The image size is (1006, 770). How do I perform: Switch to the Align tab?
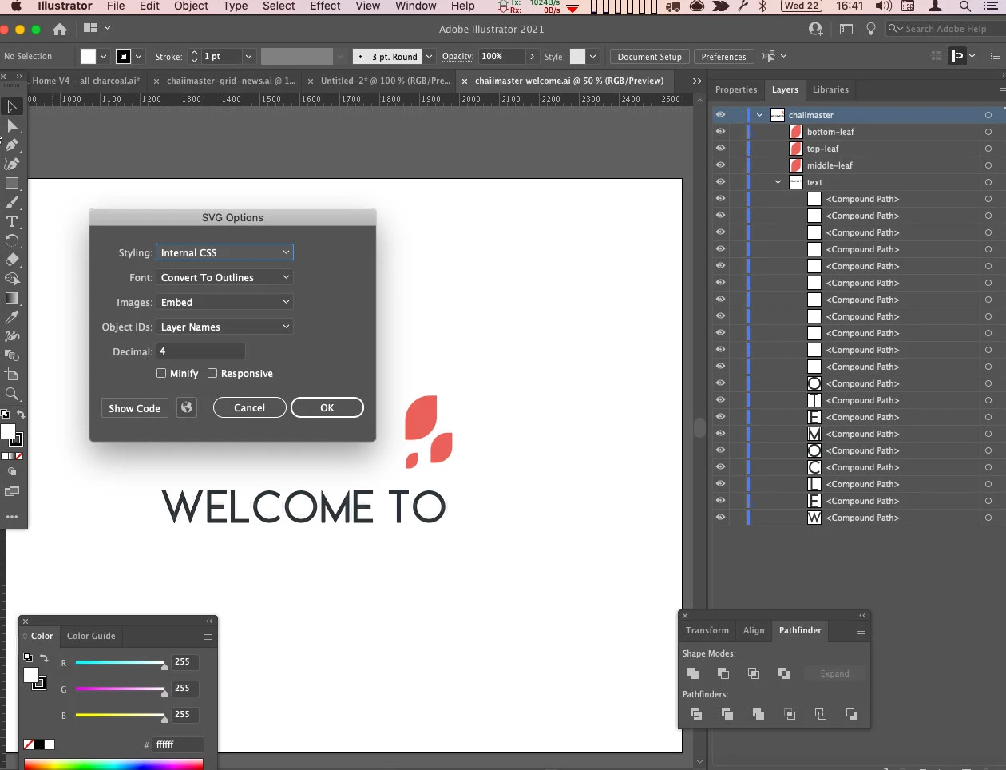tap(754, 630)
